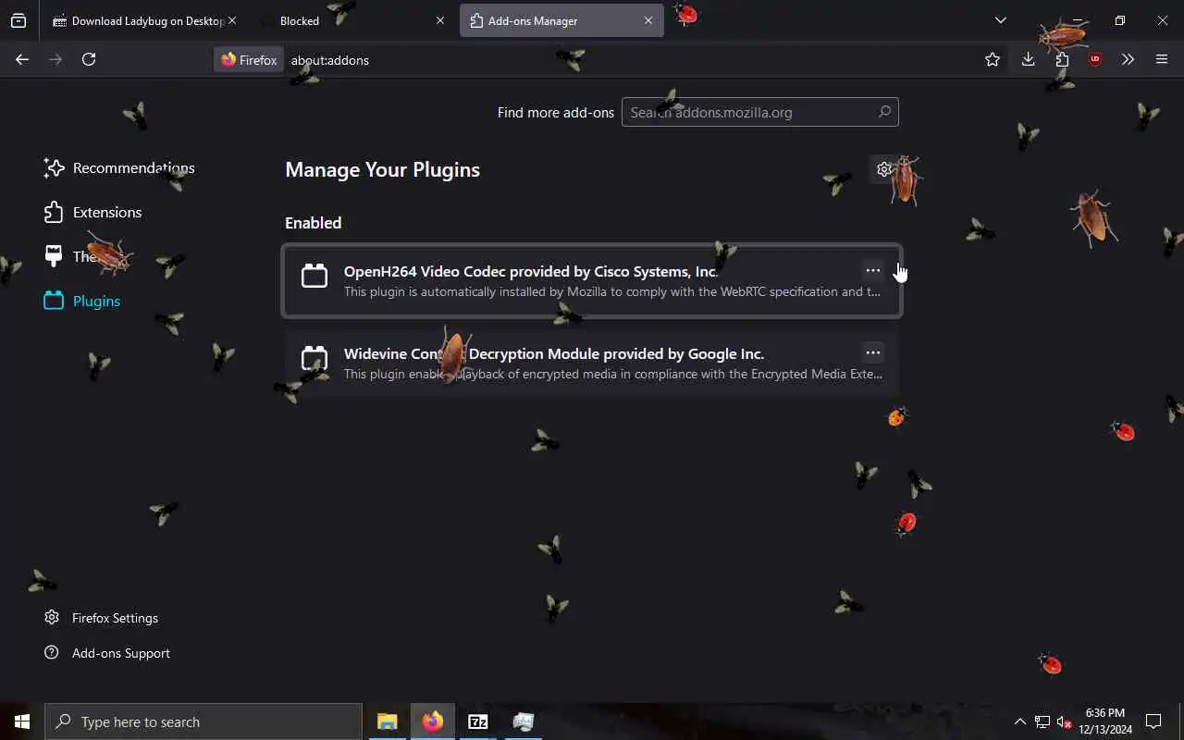Viewport: 1184px width, 740px height.
Task: Open the Windows Start menu
Action: (22, 721)
